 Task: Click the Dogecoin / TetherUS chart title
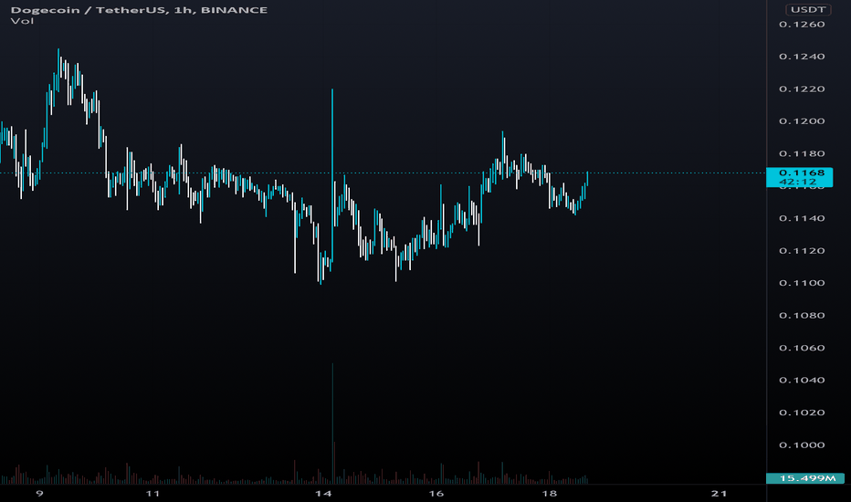point(139,10)
